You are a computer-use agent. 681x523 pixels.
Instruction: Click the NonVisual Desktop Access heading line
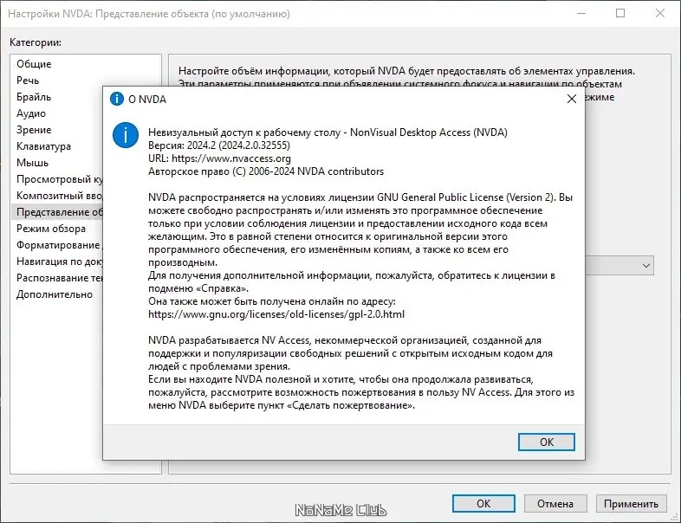pyautogui.click(x=328, y=132)
